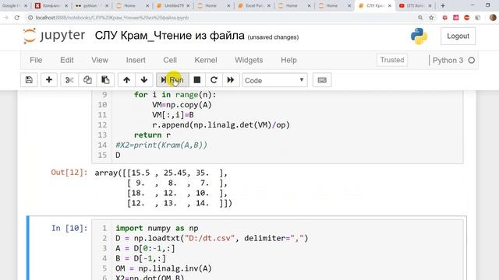The image size is (499, 280).
Task: Click code line r.append(np.linalg.det(VM)/op)
Action: [221, 124]
